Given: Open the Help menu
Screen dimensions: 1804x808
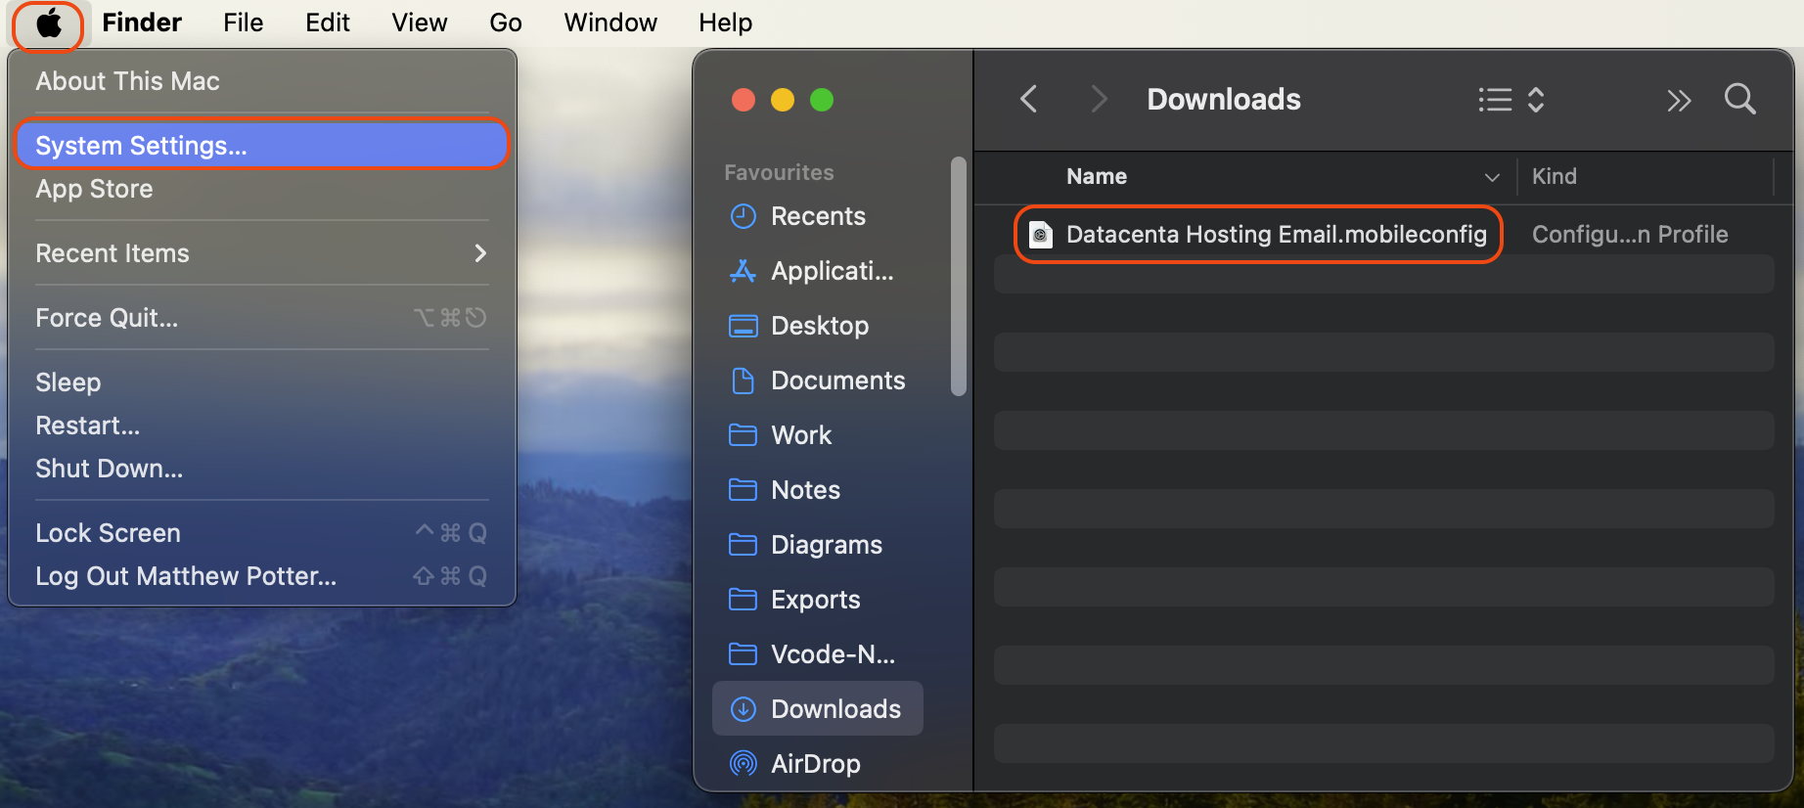Looking at the screenshot, I should click(x=726, y=22).
